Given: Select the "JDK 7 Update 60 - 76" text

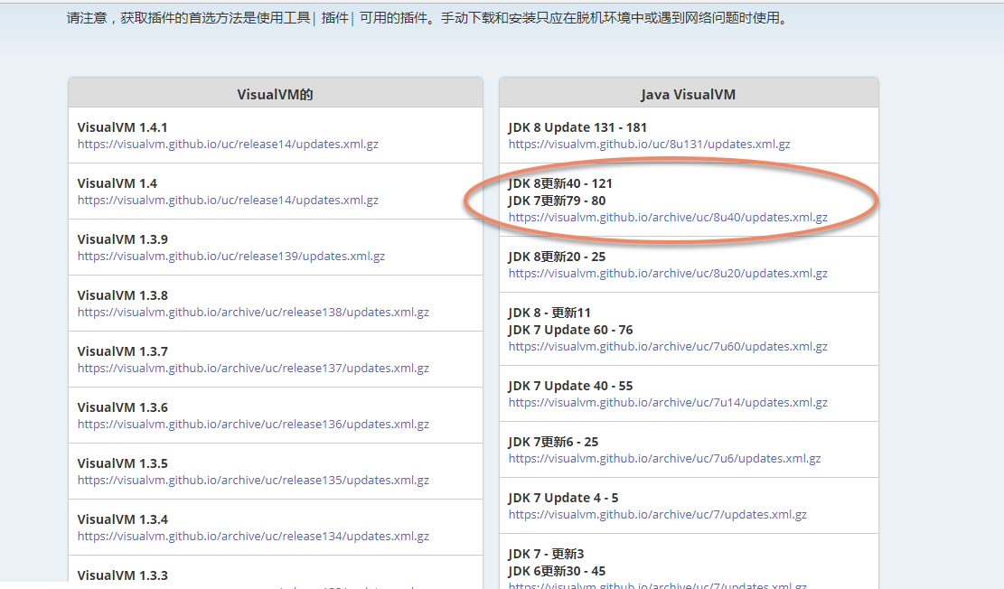Looking at the screenshot, I should [570, 330].
